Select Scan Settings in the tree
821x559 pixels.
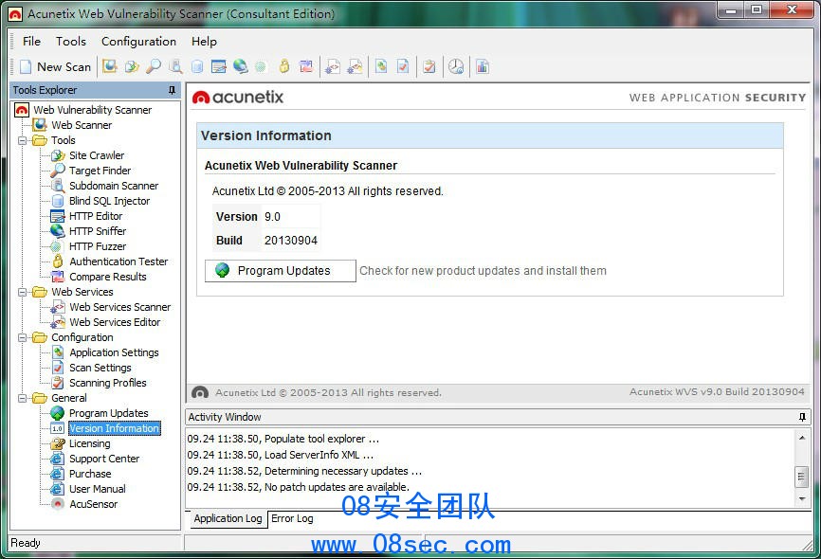(x=100, y=368)
